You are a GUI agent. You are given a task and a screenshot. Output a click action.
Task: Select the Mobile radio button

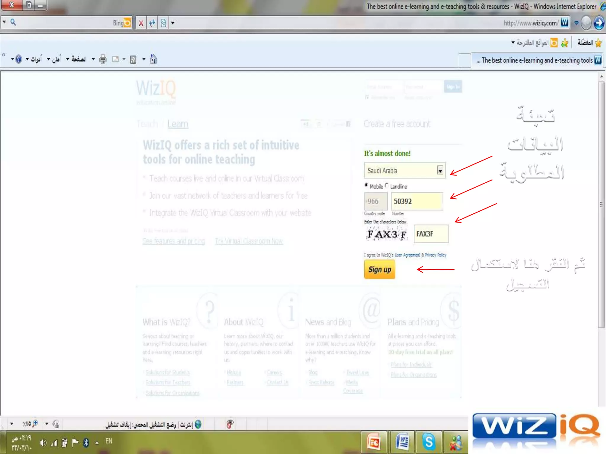point(366,185)
